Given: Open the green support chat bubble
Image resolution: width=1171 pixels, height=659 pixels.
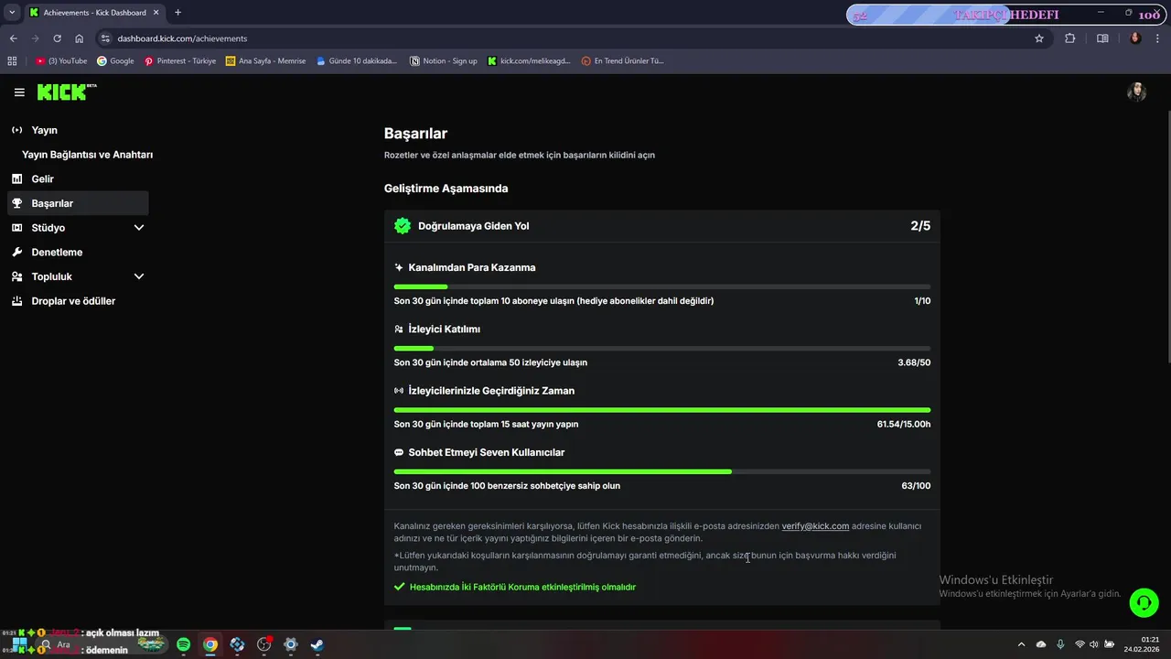Looking at the screenshot, I should (1144, 602).
